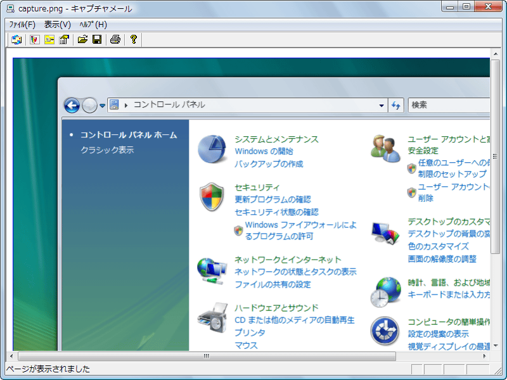Viewport: 507px width, 380px height.
Task: Click shield icon beside 任意のユーザーへの制限のセットアップ
Action: tap(411, 168)
